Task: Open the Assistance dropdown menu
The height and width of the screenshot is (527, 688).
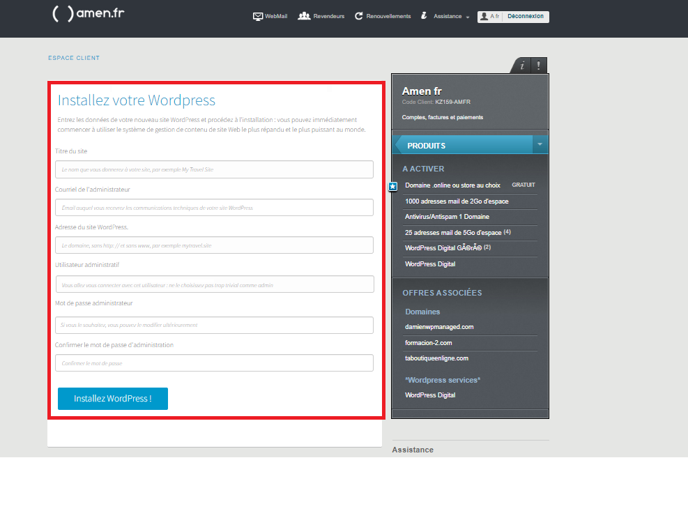Action: coord(452,16)
